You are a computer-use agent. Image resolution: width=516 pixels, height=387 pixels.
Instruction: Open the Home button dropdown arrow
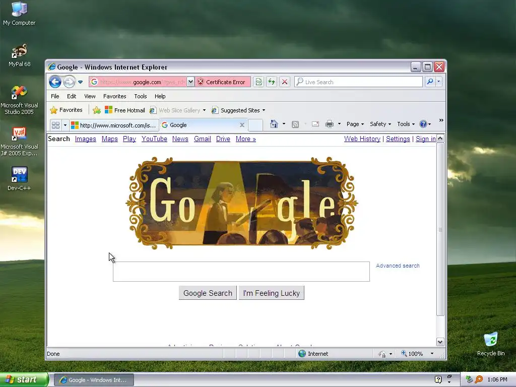284,124
